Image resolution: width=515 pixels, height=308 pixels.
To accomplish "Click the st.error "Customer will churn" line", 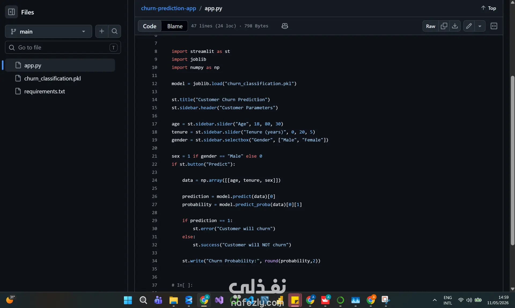I will (x=234, y=229).
